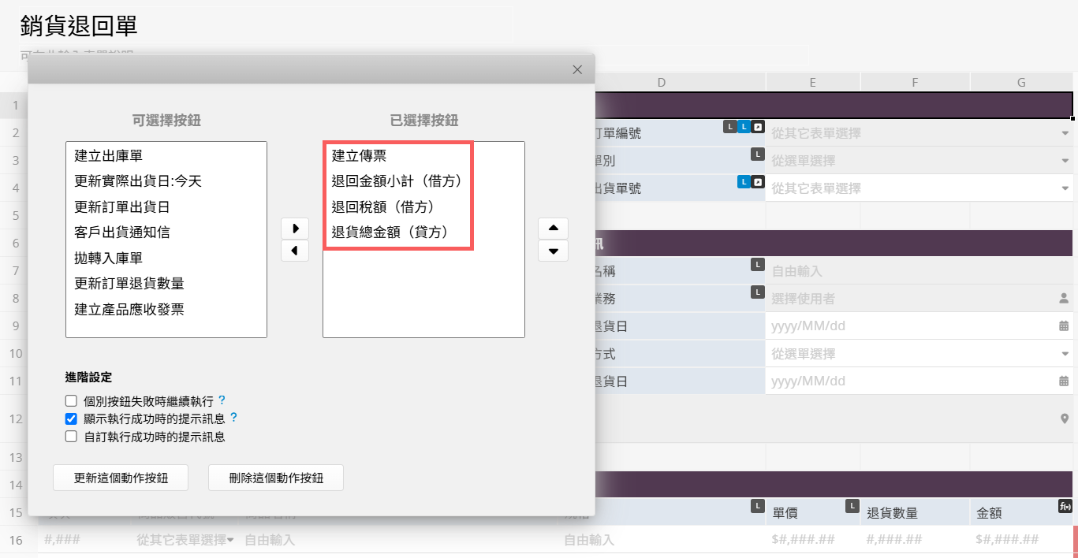Enable 自訂執行成功時的提示訊息 checkbox

tap(71, 436)
